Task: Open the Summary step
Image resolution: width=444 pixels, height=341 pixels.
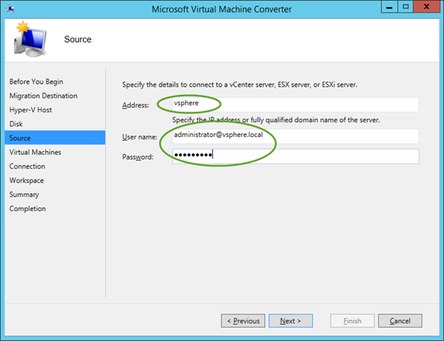Action: tap(24, 195)
